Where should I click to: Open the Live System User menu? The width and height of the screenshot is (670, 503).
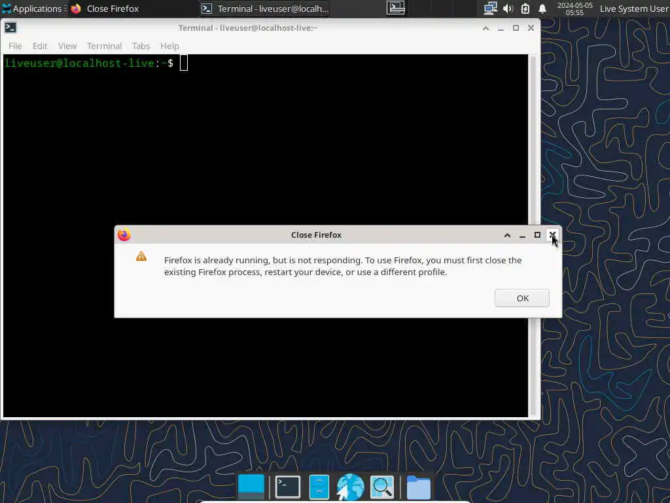pos(634,9)
